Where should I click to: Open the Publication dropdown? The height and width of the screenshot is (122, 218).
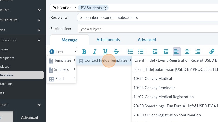pos(64,8)
